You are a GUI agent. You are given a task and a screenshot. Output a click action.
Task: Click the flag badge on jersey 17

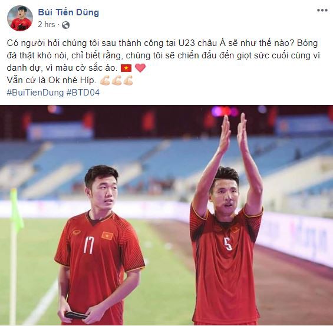pyautogui.click(x=107, y=236)
